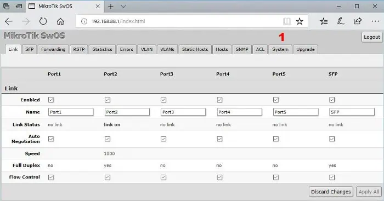Toggle Flow Control for Port1
This screenshot has height=201, width=384.
tap(51, 177)
